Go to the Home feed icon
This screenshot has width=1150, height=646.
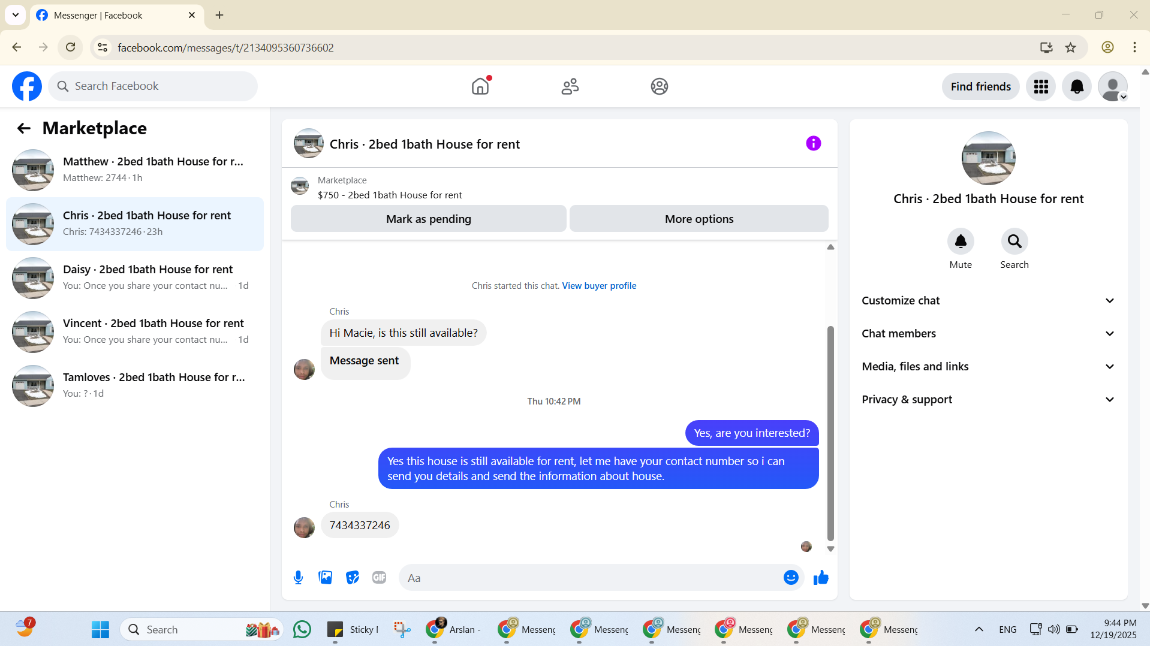pos(480,86)
